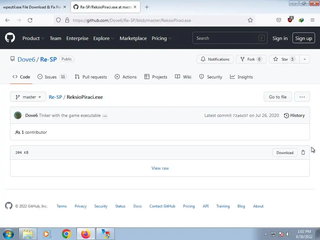Image resolution: width=320 pixels, height=240 pixels.
Task: Open the Marketplace link
Action: (x=133, y=38)
